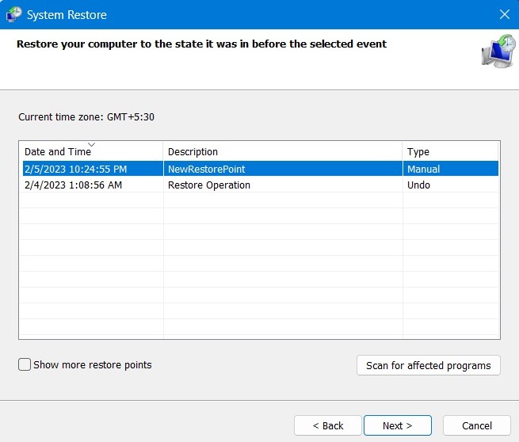This screenshot has height=442, width=519.
Task: Click the System Restore title bar icon
Action: coord(14,14)
